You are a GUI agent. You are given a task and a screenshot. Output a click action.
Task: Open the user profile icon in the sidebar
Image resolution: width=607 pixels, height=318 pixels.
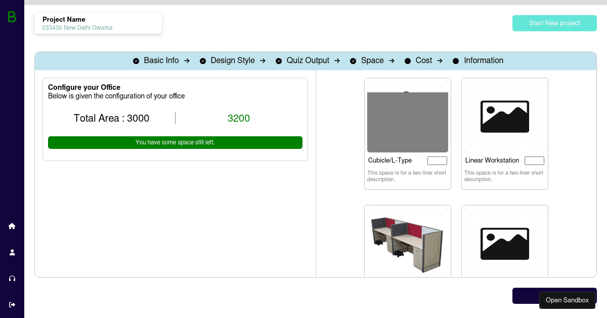click(12, 252)
